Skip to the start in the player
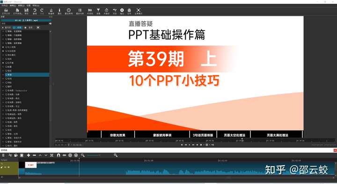Viewport: 337px width, 184px height. (x=182, y=145)
